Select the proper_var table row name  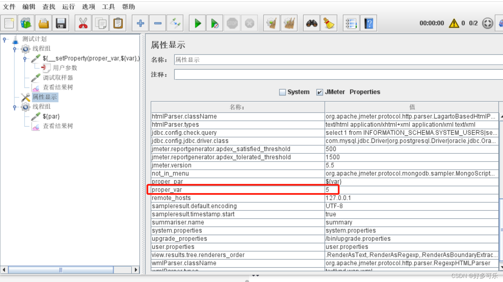[238, 190]
